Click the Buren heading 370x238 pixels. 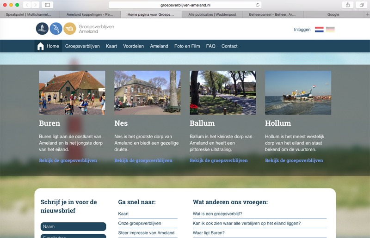click(x=49, y=123)
